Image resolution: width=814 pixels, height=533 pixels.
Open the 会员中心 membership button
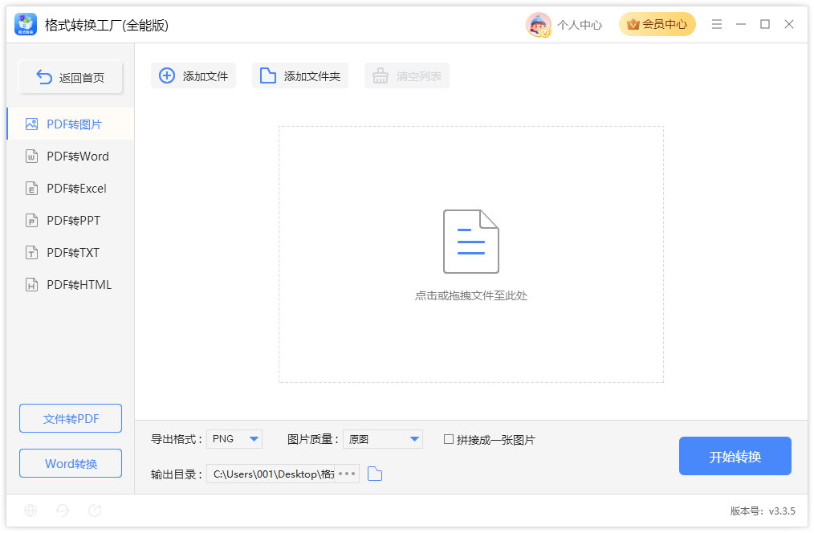tap(657, 24)
